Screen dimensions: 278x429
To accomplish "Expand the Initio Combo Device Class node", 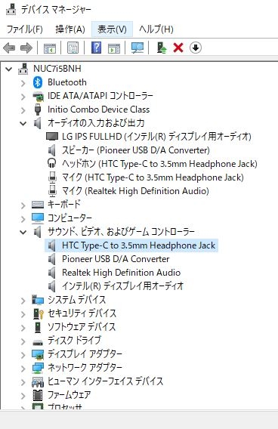I will tap(23, 110).
